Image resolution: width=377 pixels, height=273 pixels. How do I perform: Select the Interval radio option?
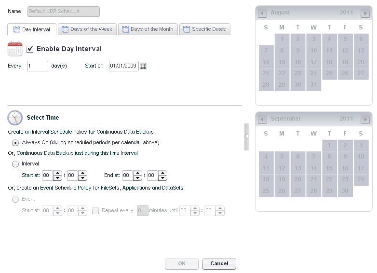(15, 164)
